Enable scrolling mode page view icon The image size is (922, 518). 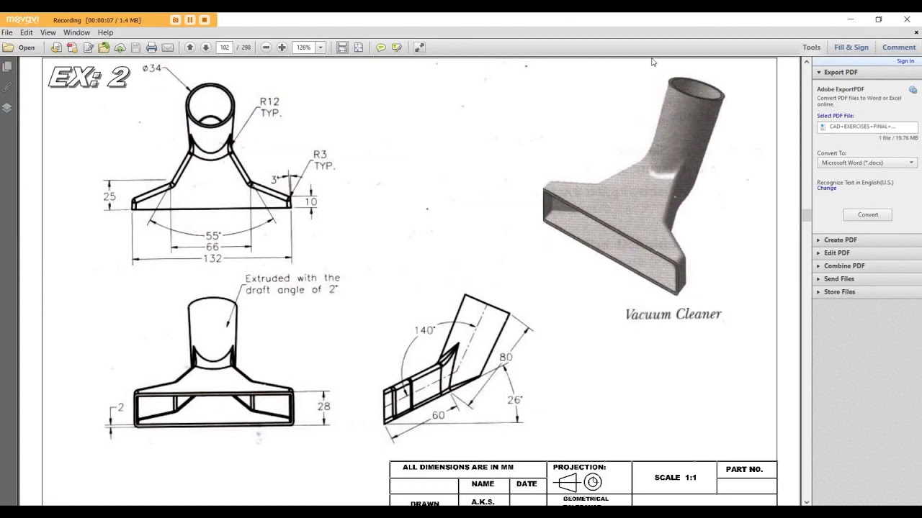pyautogui.click(x=342, y=47)
